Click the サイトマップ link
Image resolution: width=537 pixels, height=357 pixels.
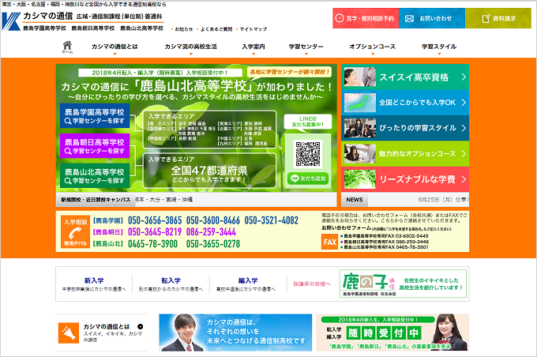tap(253, 29)
